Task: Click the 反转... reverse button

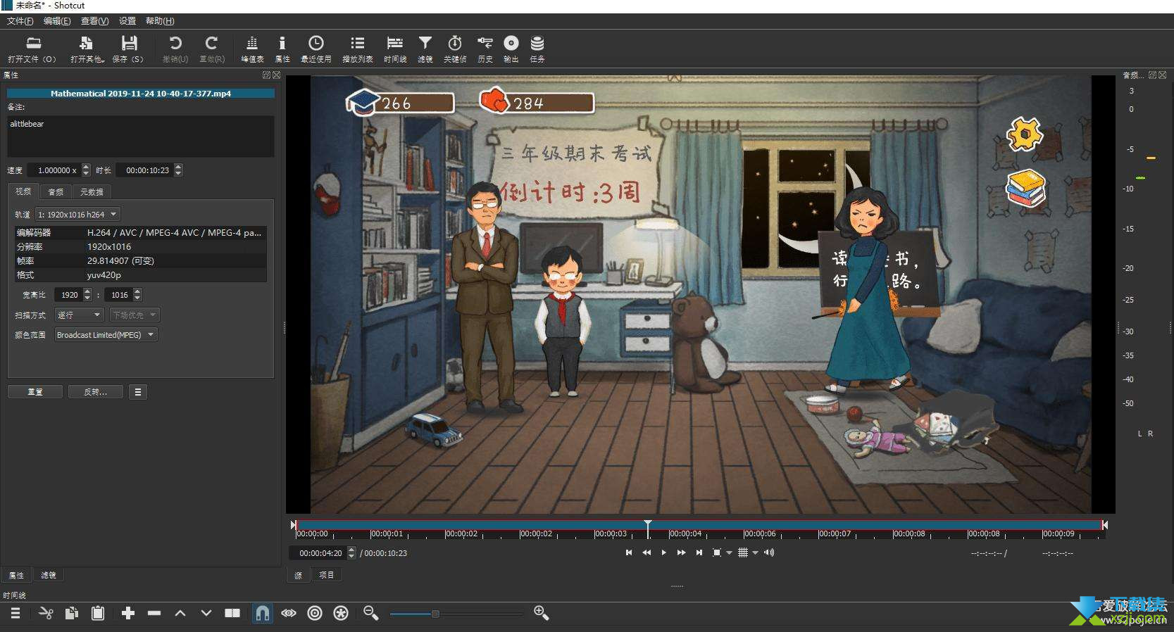Action: [x=96, y=391]
